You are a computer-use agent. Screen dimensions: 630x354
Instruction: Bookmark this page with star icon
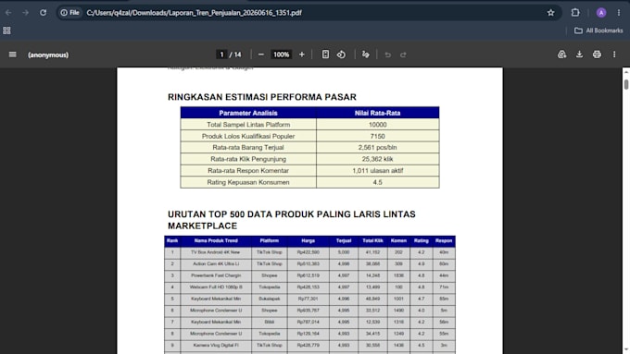pyautogui.click(x=551, y=13)
